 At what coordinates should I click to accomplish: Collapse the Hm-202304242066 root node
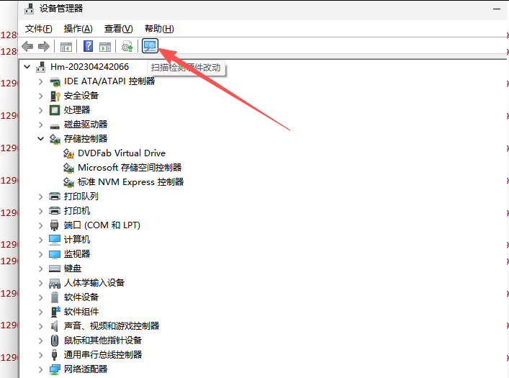click(x=27, y=67)
